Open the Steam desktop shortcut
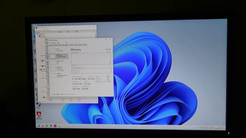This screenshot has height=138, width=246. (x=38, y=105)
